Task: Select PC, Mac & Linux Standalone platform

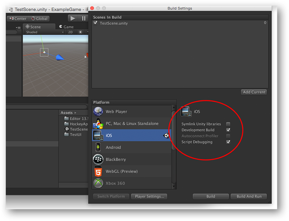Action: point(131,123)
